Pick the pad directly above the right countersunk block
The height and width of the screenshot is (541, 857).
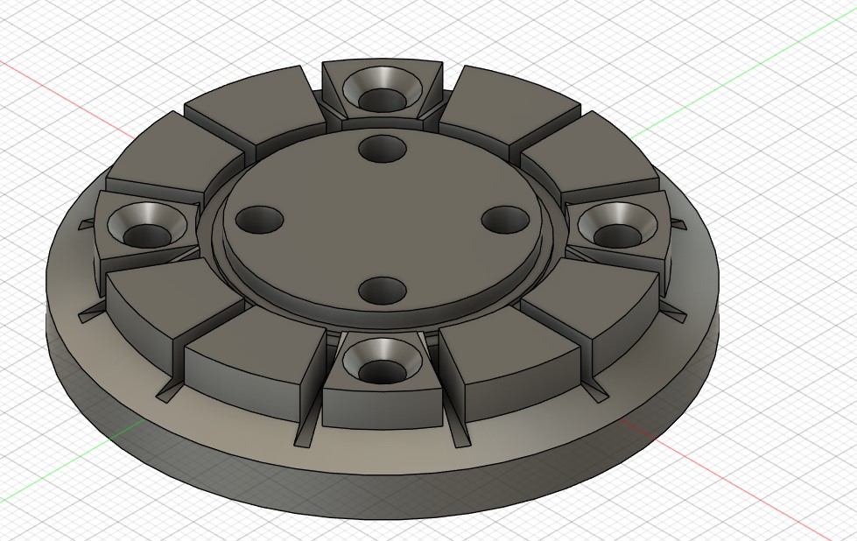click(591, 158)
